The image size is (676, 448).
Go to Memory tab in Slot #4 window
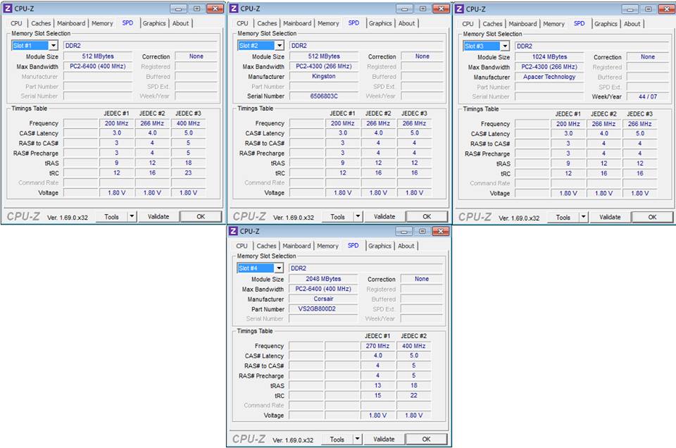coord(327,246)
